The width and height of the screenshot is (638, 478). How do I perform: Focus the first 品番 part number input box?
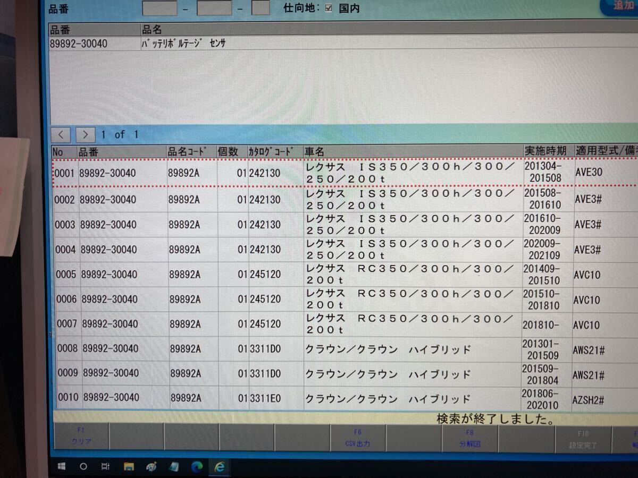coord(160,7)
